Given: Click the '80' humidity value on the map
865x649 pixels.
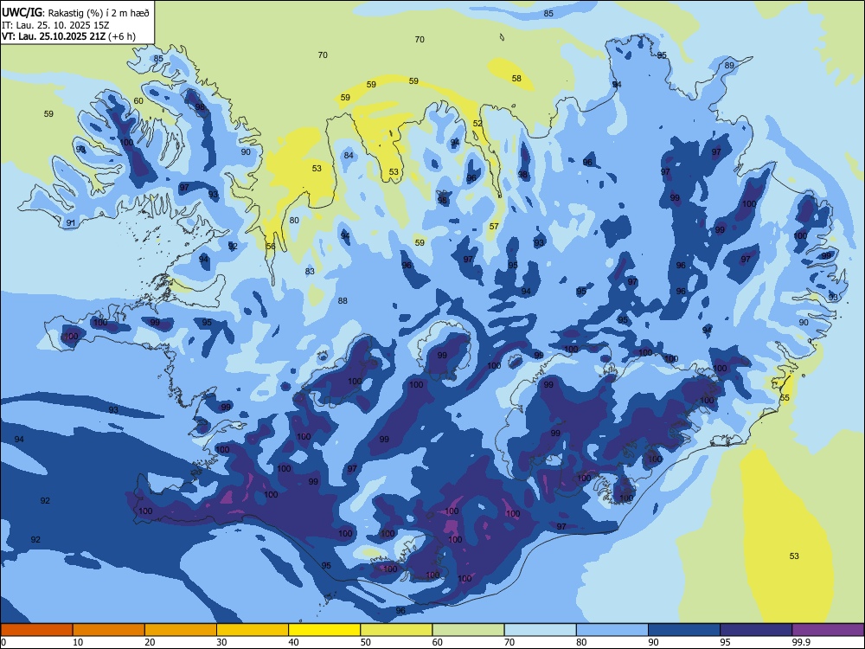Looking at the screenshot, I should [x=294, y=220].
